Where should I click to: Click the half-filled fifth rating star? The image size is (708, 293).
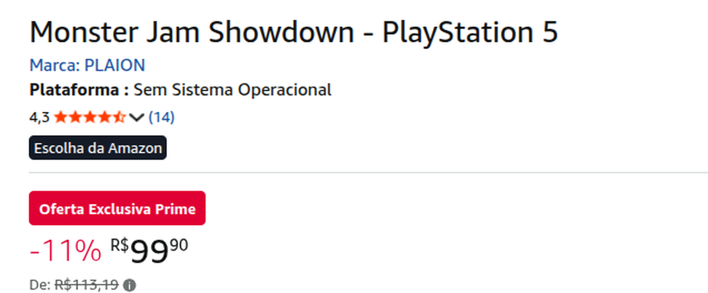coord(119,117)
